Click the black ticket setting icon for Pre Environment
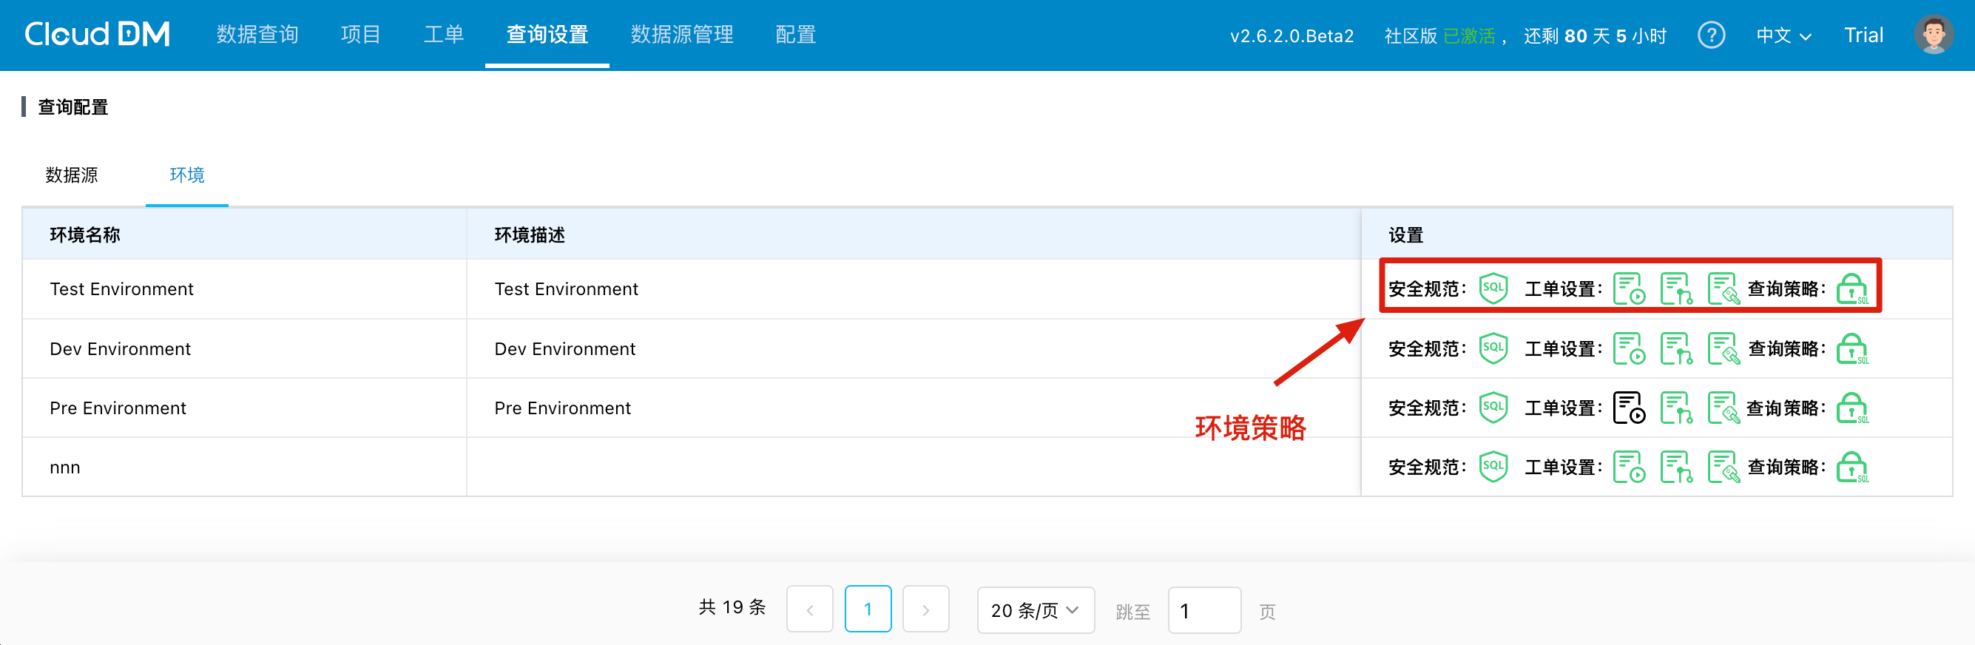The image size is (1975, 645). [x=1629, y=408]
